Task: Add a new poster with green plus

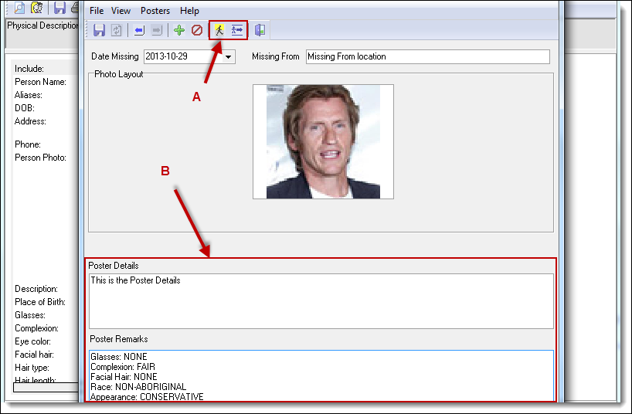Action: point(179,30)
